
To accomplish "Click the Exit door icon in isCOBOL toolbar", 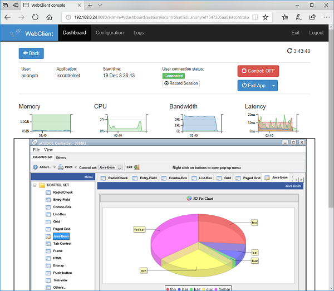I will click(136, 167).
